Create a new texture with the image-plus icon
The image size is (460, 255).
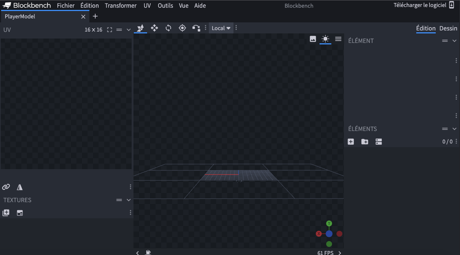click(20, 213)
